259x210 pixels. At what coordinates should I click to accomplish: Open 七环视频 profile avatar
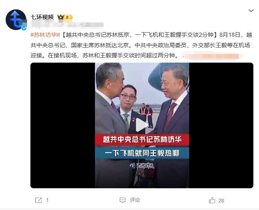(16, 19)
